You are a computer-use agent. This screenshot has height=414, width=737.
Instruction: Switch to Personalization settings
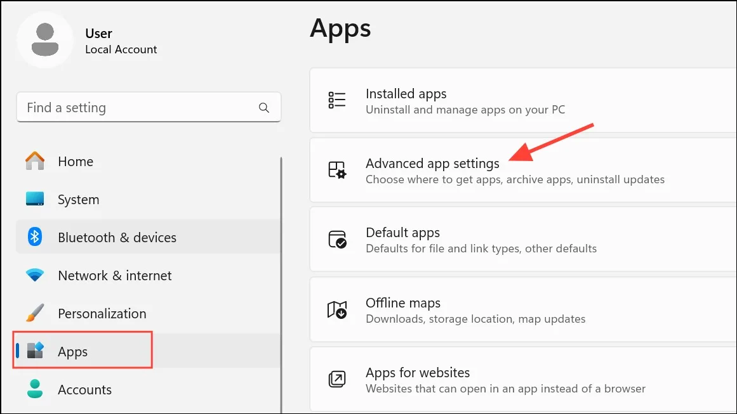pos(149,314)
